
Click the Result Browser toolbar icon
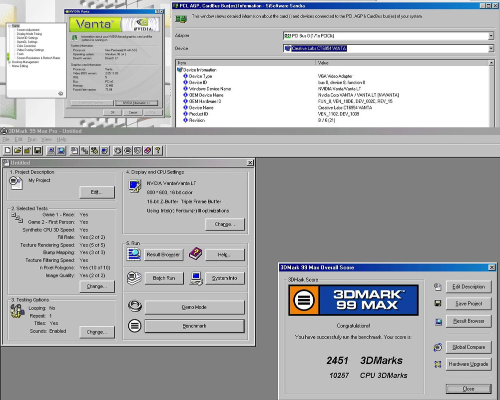coord(61,150)
